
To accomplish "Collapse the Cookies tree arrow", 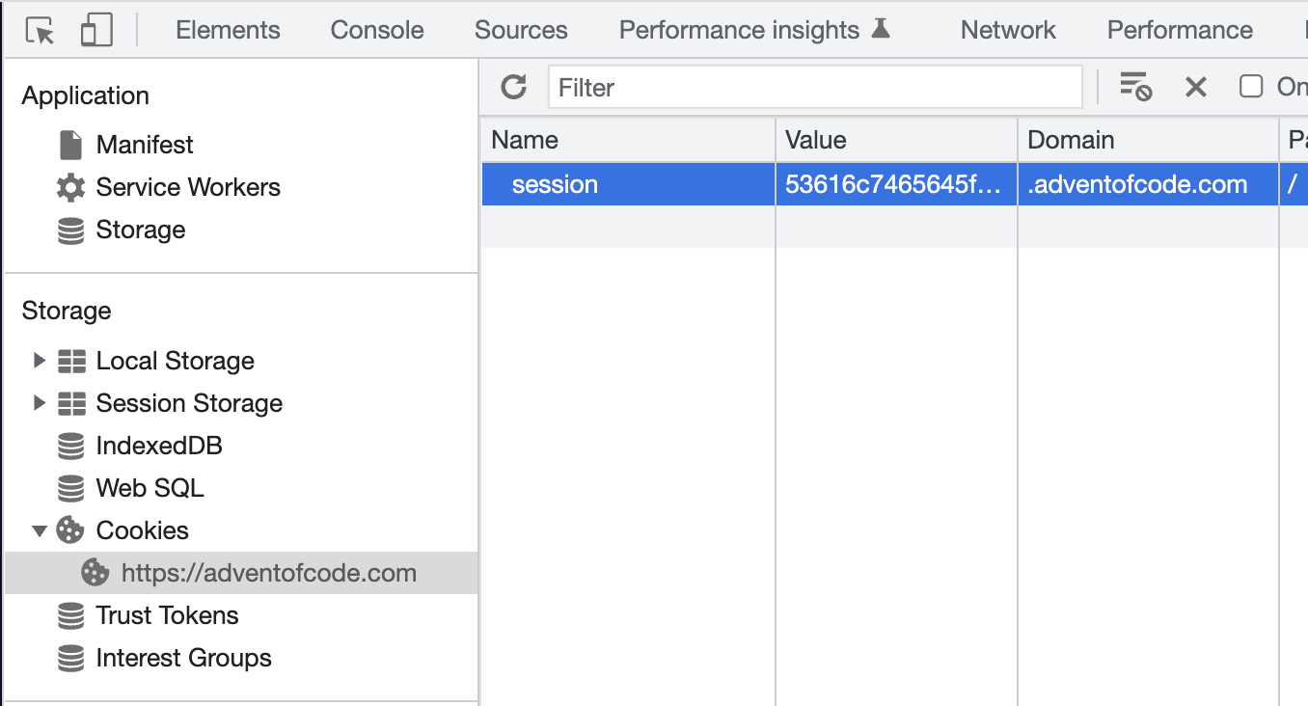I will [40, 530].
